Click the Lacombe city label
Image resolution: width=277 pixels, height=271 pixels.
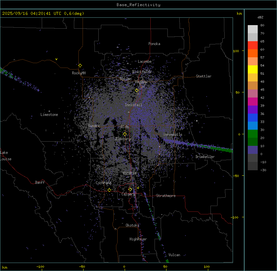point(145,61)
